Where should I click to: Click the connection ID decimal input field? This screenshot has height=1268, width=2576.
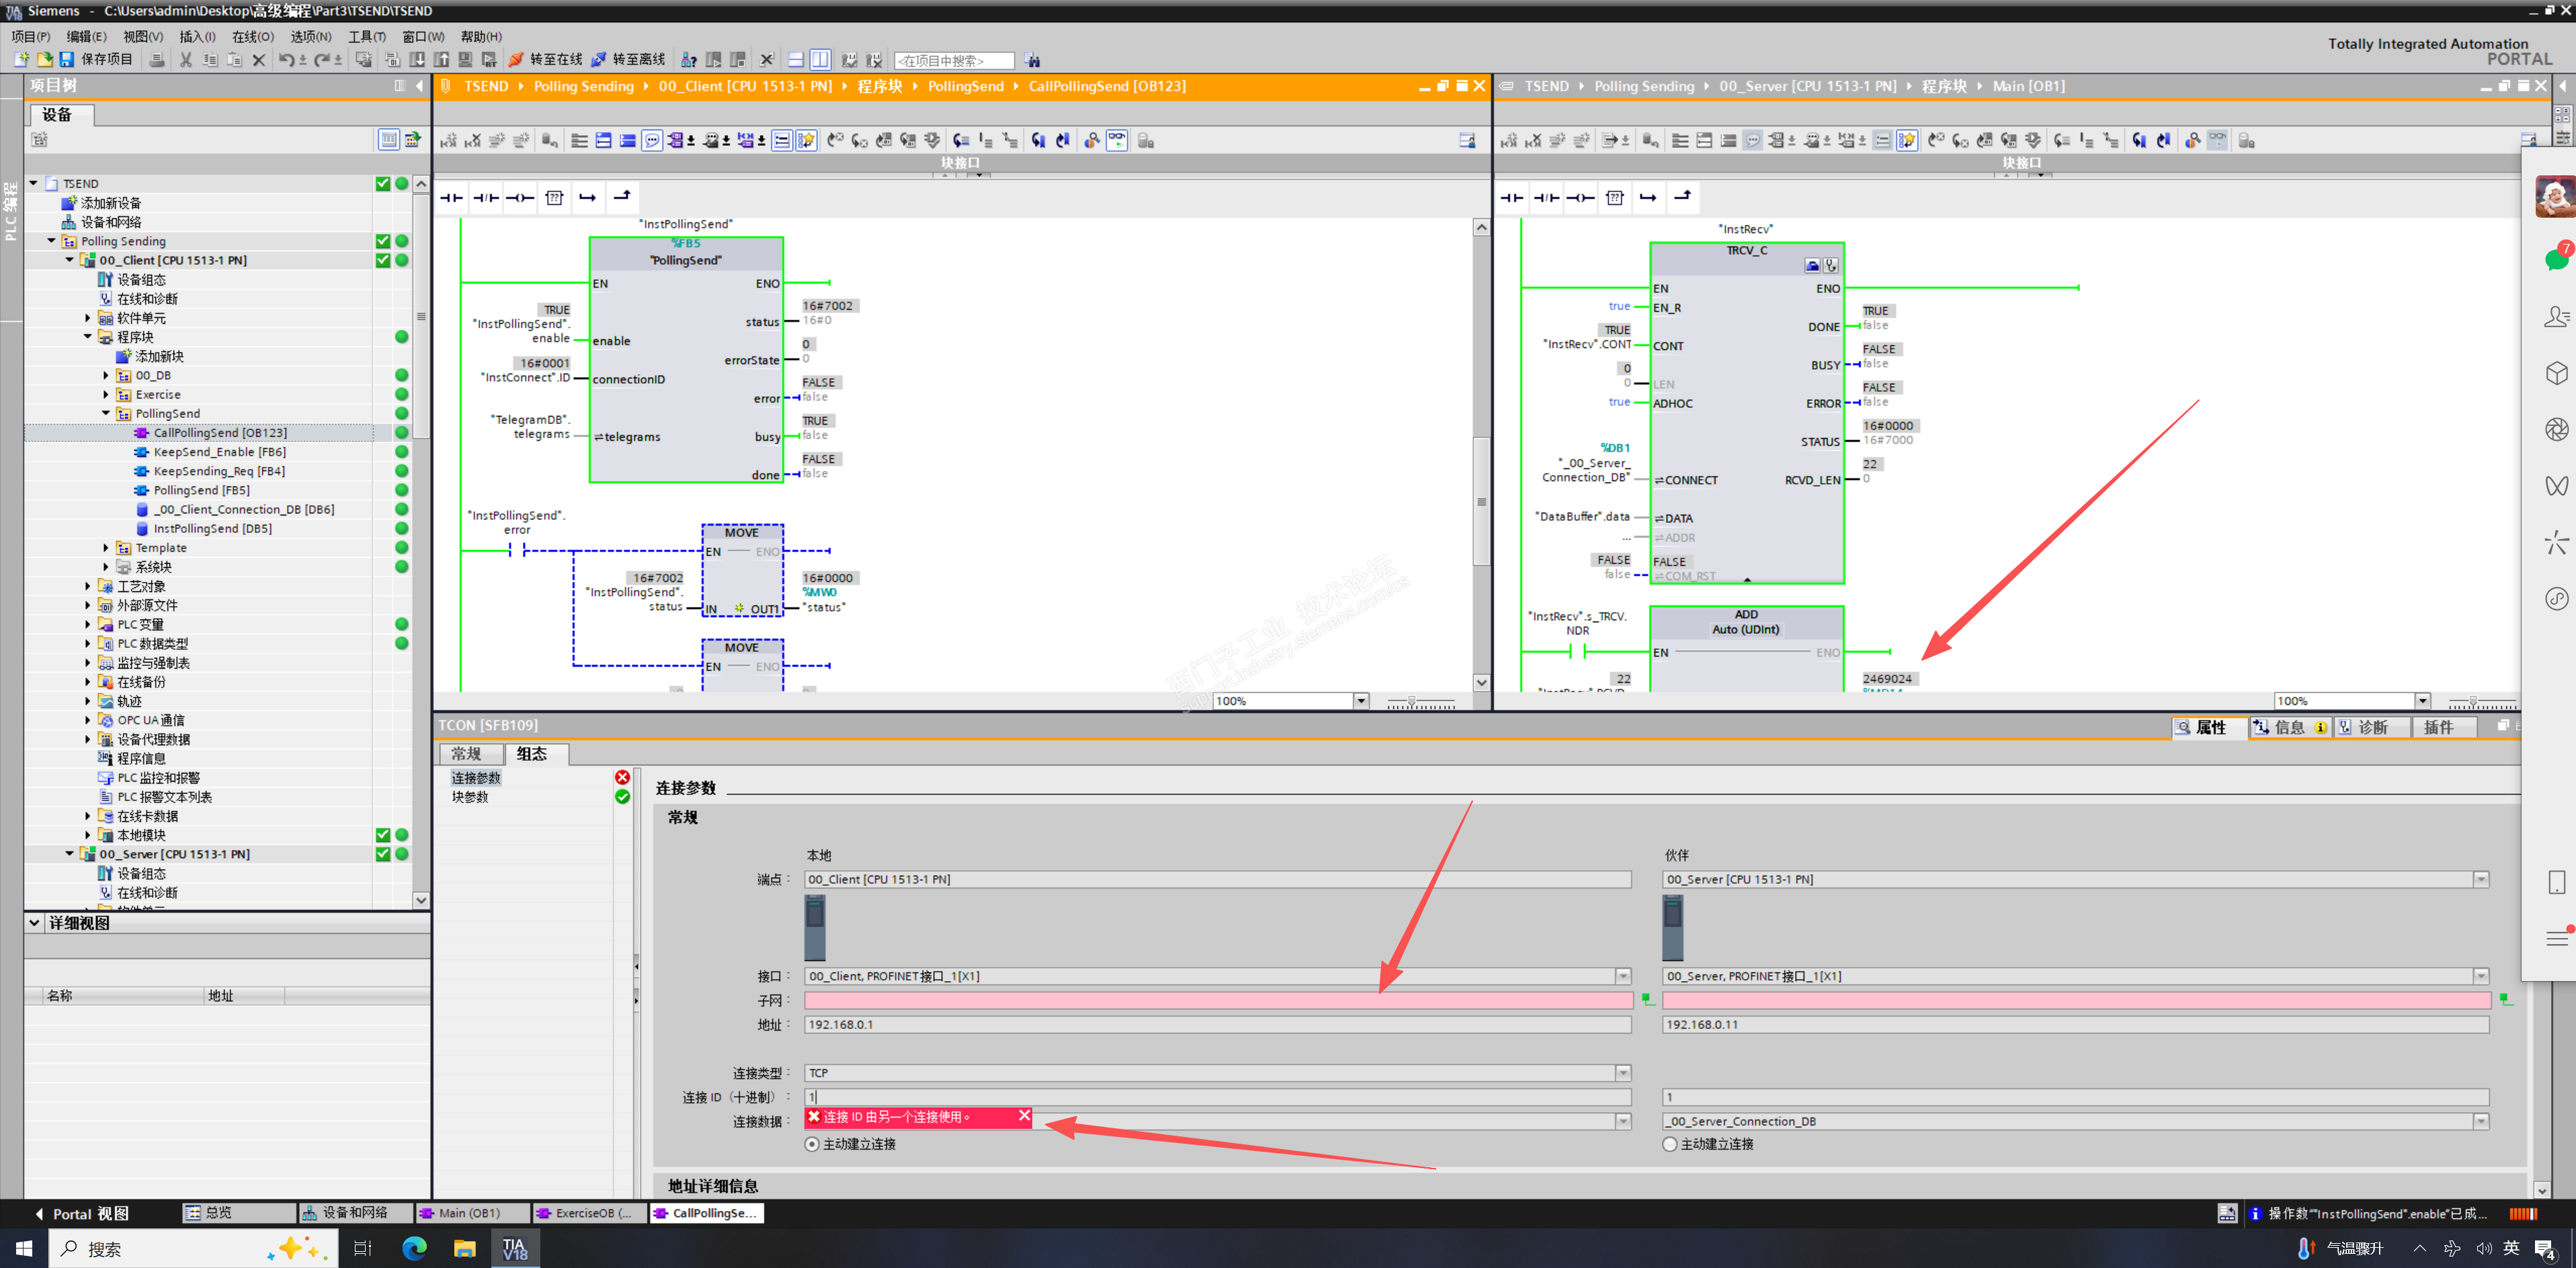coord(1216,1097)
